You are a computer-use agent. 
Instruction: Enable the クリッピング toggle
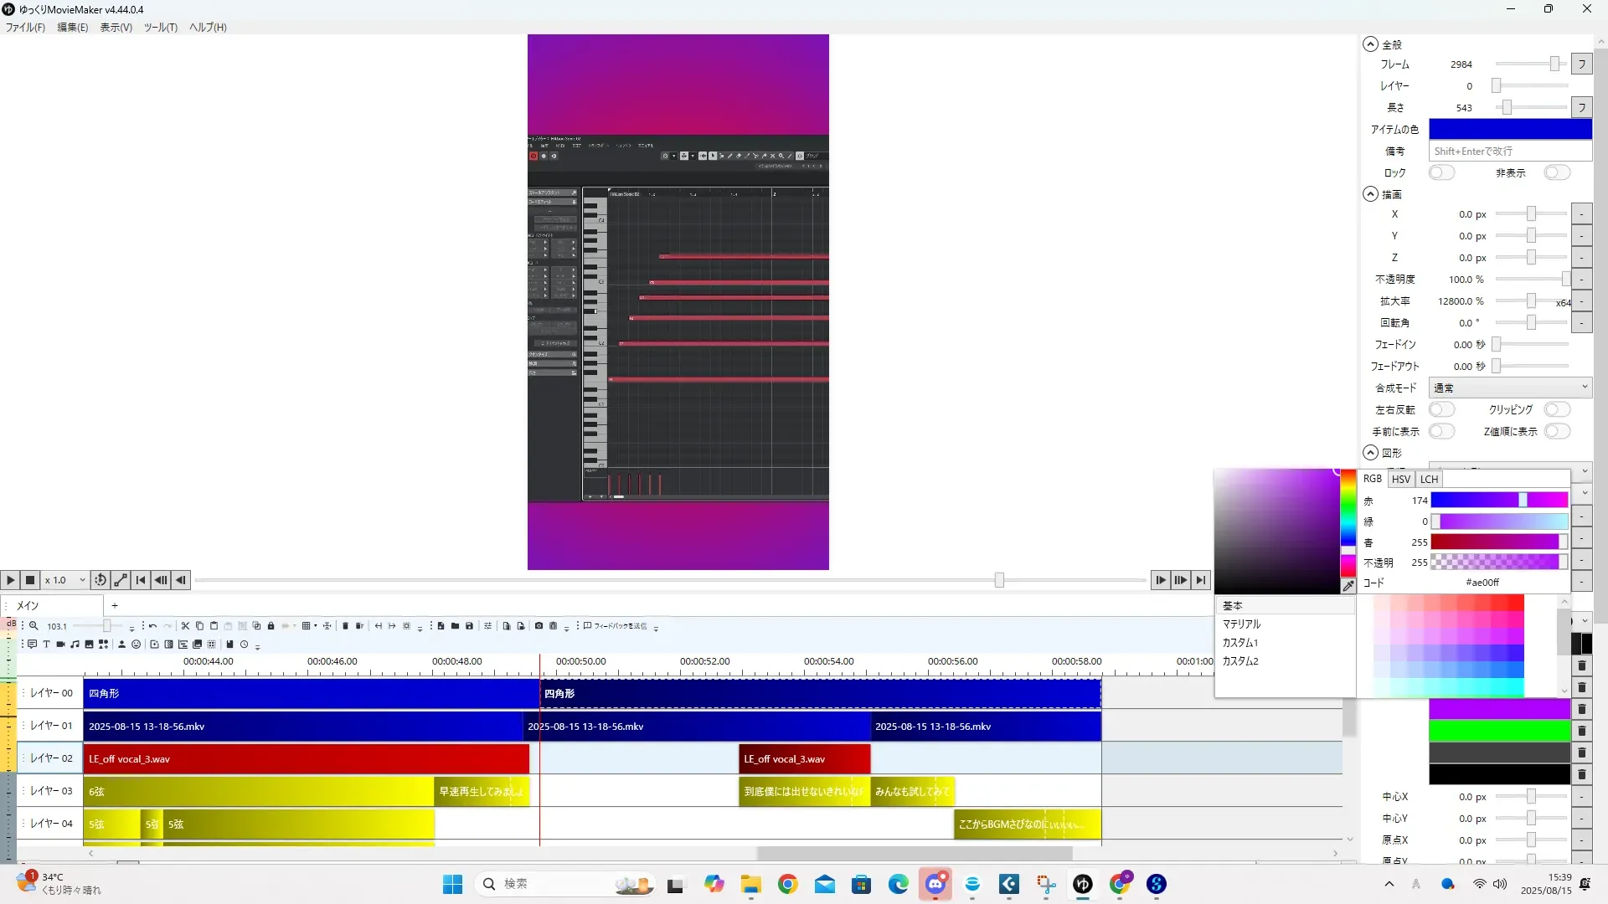click(x=1556, y=409)
